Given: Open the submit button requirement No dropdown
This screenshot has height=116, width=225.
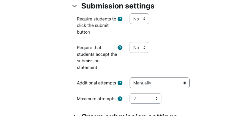Looking at the screenshot, I should pos(139,19).
